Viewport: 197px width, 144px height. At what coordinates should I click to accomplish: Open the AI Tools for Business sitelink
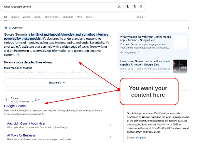click(x=21, y=135)
